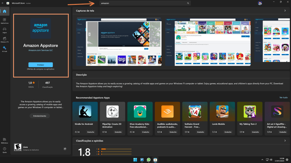Click the ESRB Livre rating badge

18,147
